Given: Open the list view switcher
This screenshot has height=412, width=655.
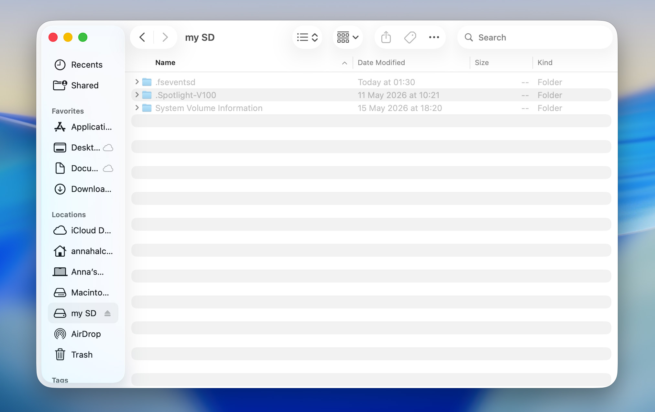Looking at the screenshot, I should 307,37.
